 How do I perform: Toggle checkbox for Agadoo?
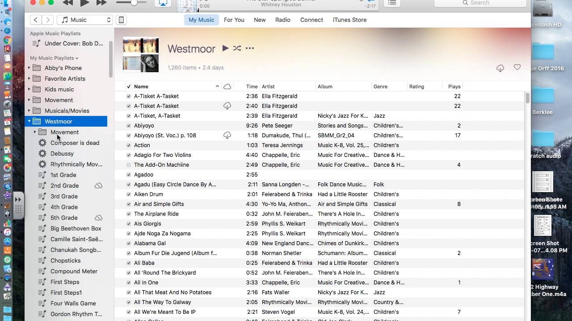coord(129,175)
